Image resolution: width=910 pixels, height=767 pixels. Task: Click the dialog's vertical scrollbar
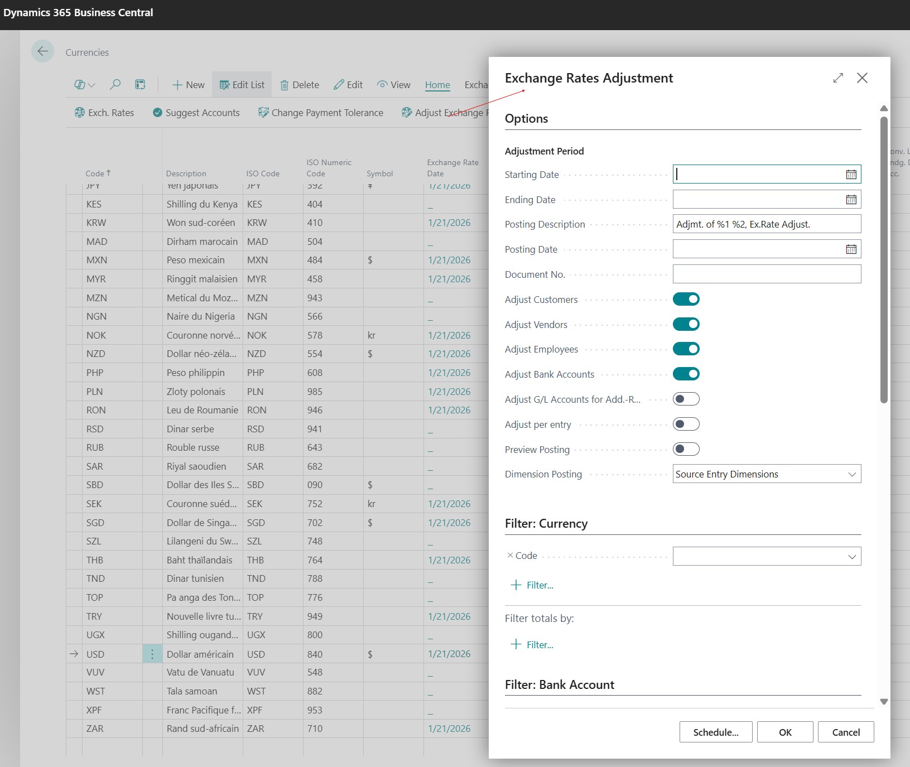(x=884, y=259)
